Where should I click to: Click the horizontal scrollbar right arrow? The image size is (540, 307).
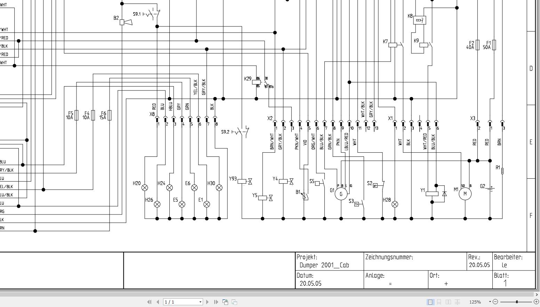point(537,294)
